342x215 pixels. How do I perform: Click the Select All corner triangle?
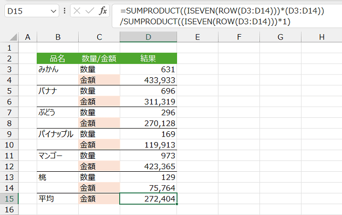click(x=13, y=37)
